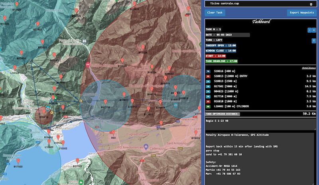The height and width of the screenshot is (185, 319).
Task: Delete the Ticino centrale.cup file with trash icon
Action: click(311, 4)
